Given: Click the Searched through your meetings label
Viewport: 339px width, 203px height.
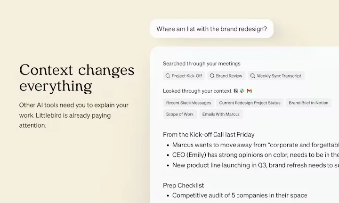Looking at the screenshot, I should (x=202, y=64).
